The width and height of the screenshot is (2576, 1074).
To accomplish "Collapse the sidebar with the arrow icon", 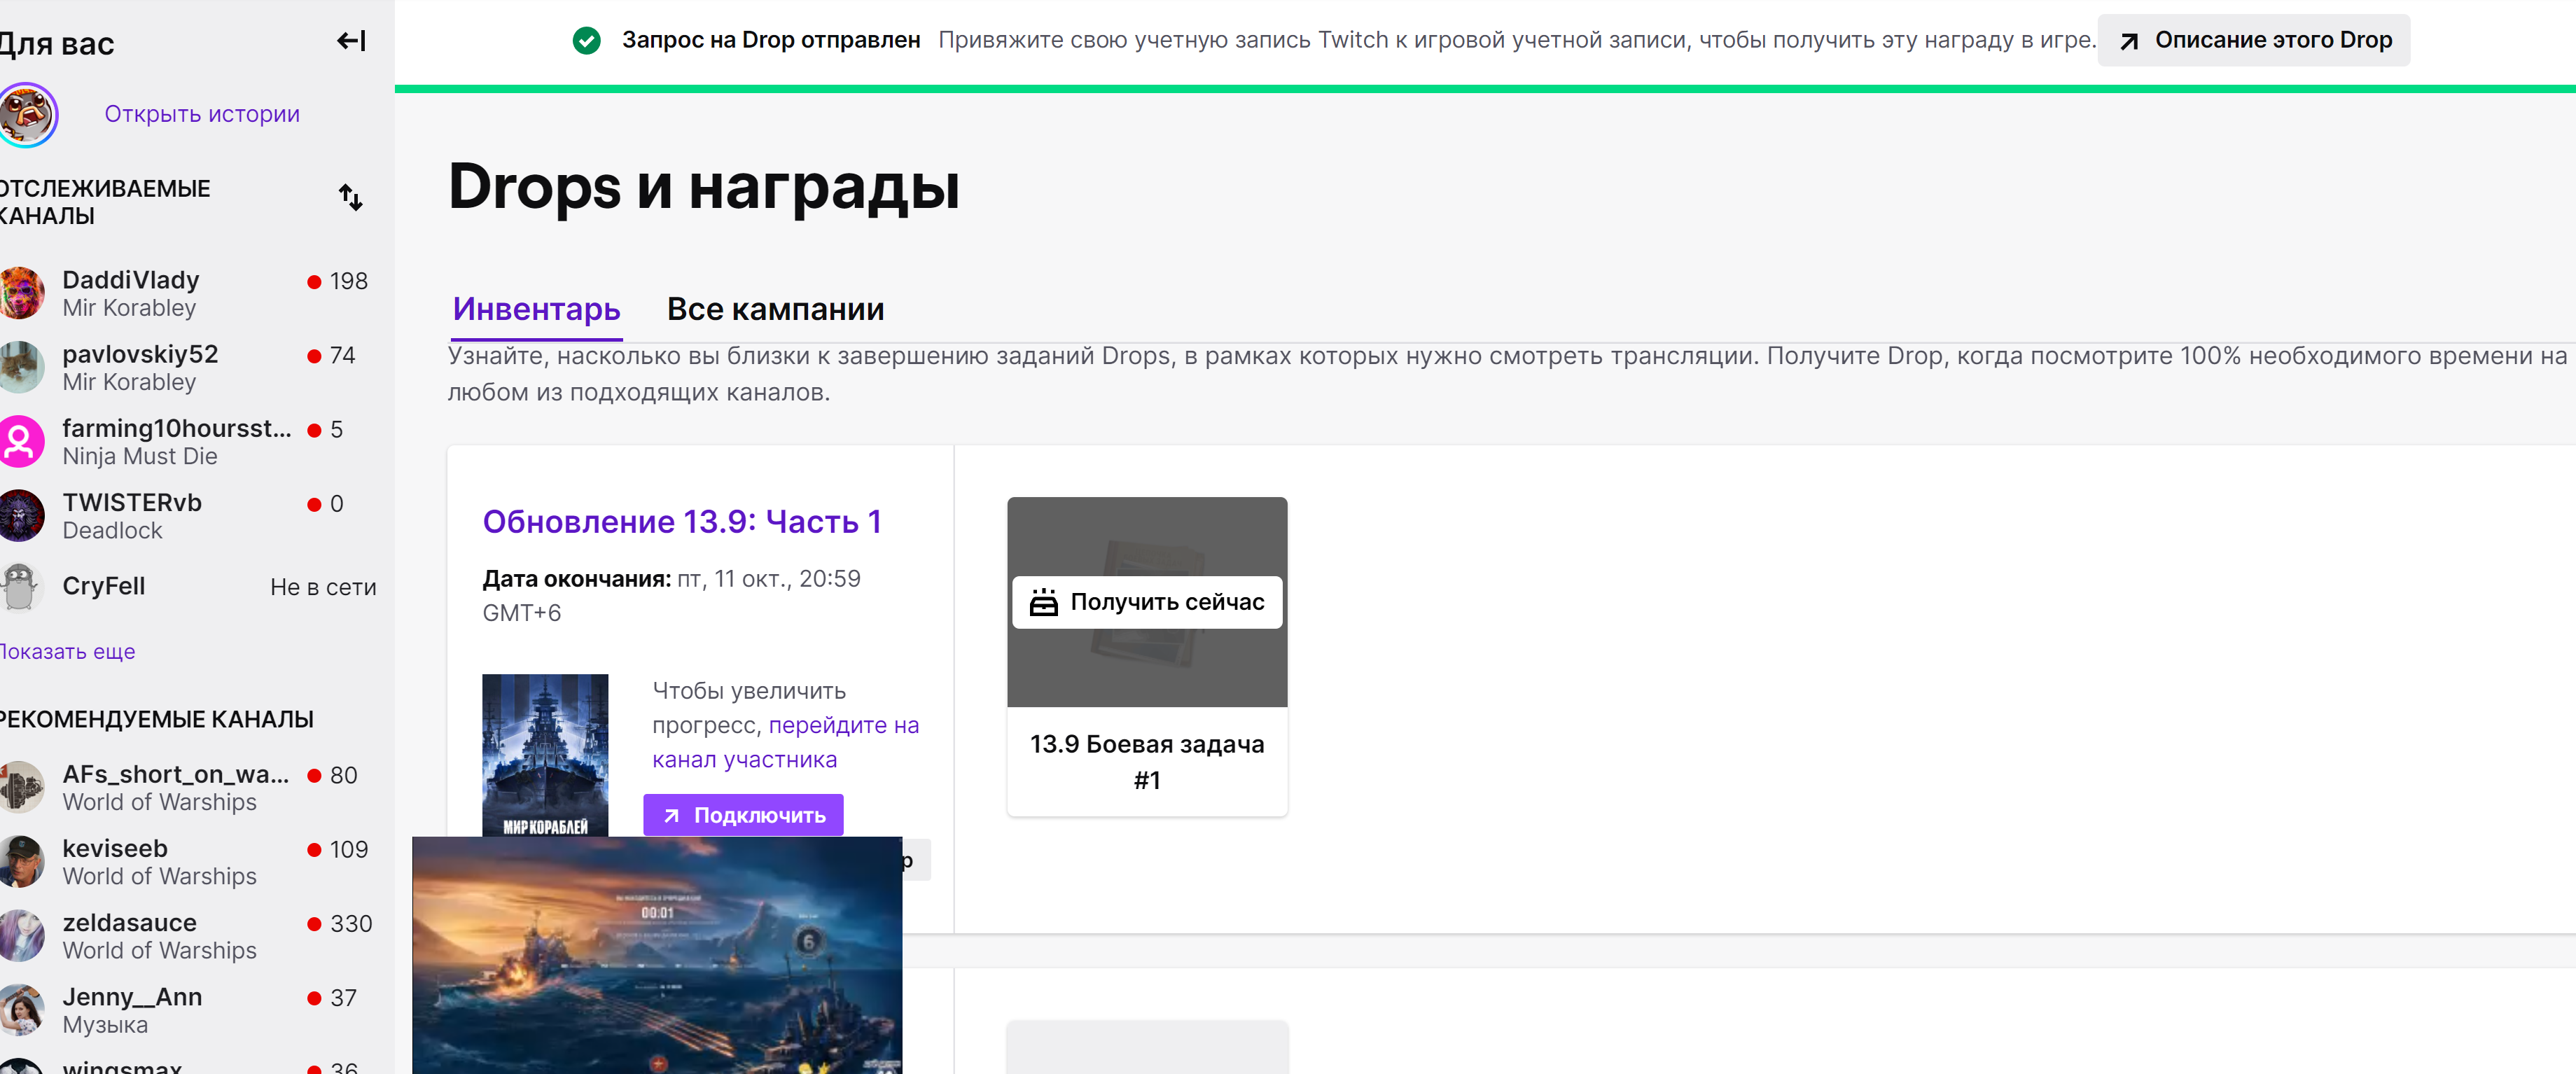I will tap(351, 41).
